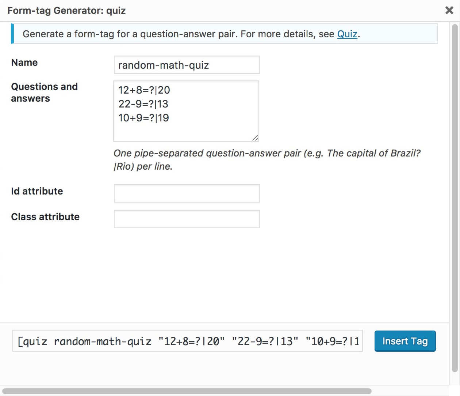Screen dimensions: 460x396
Task: Close the Form-tag Generator dialog
Action: (x=449, y=10)
